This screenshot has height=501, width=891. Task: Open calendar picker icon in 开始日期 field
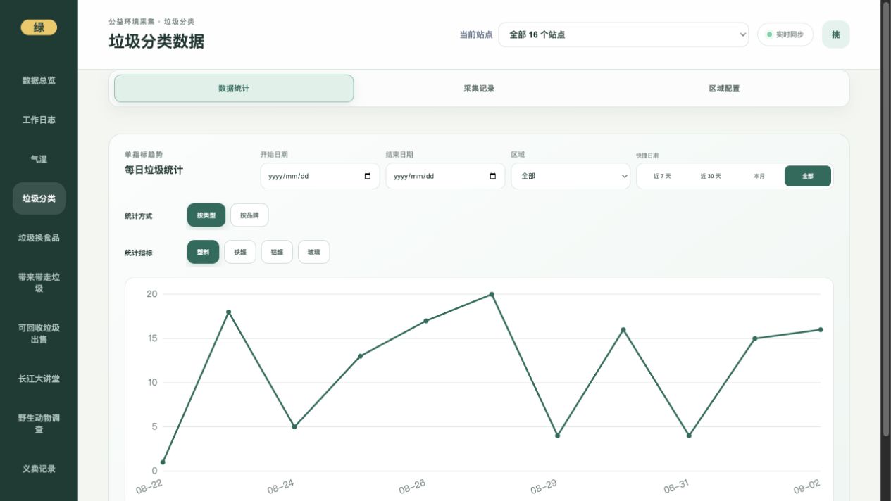click(x=367, y=176)
